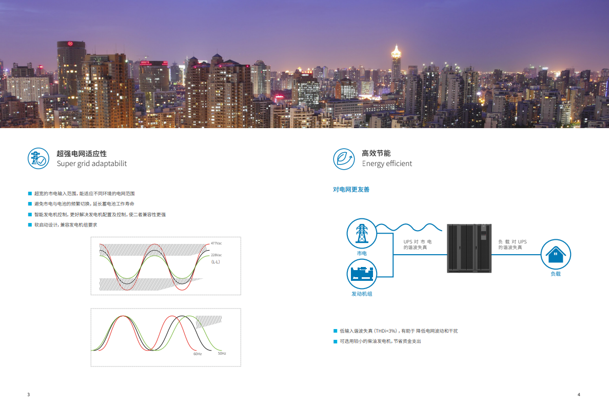The image size is (609, 410).
Task: Click the city skyline banner photo
Action: pyautogui.click(x=304, y=64)
